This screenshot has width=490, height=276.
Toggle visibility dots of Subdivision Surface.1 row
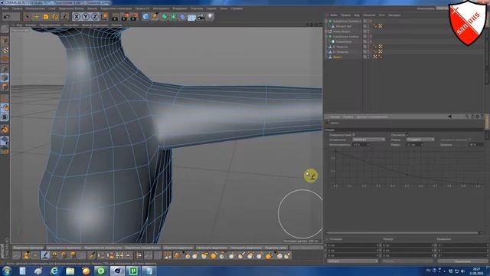pos(367,21)
